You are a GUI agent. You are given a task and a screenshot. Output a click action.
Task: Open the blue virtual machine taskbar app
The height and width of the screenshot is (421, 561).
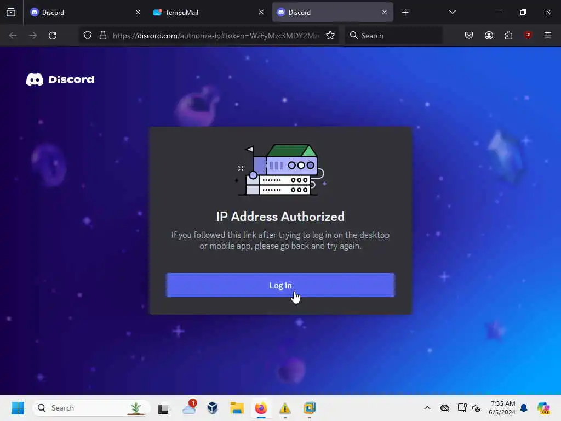310,408
